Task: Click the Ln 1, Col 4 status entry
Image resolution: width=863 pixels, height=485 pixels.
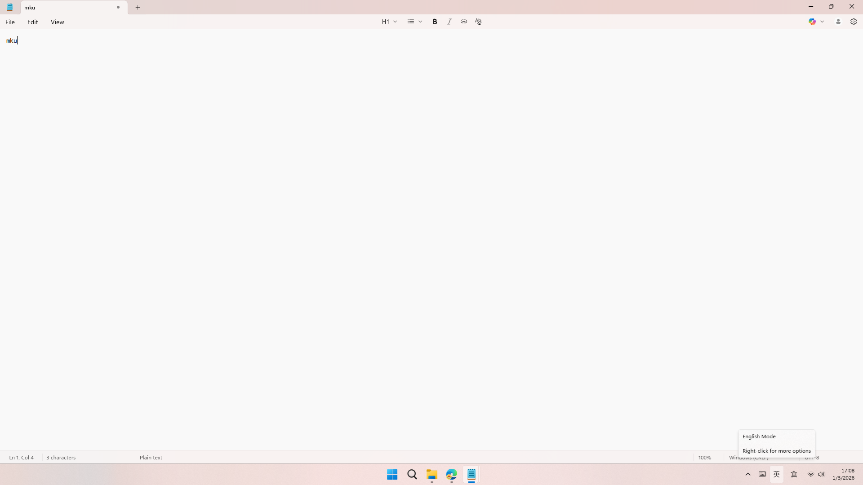Action: coord(21,458)
